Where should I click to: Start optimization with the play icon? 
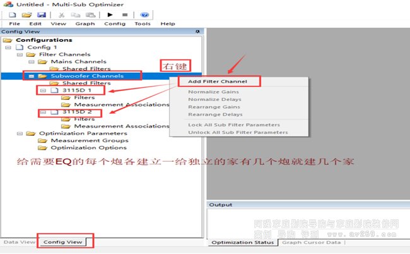pyautogui.click(x=111, y=15)
